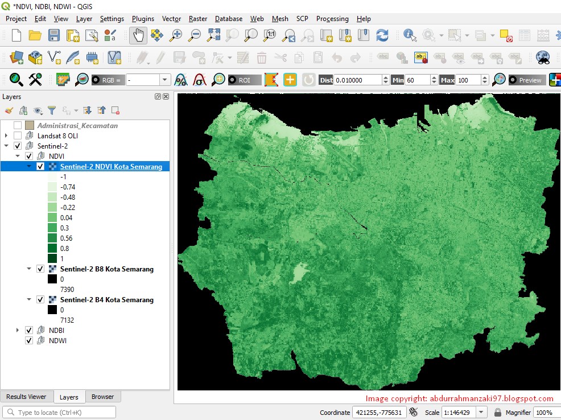Click the Filter Legend funnel icon
The image size is (561, 420).
point(52,110)
